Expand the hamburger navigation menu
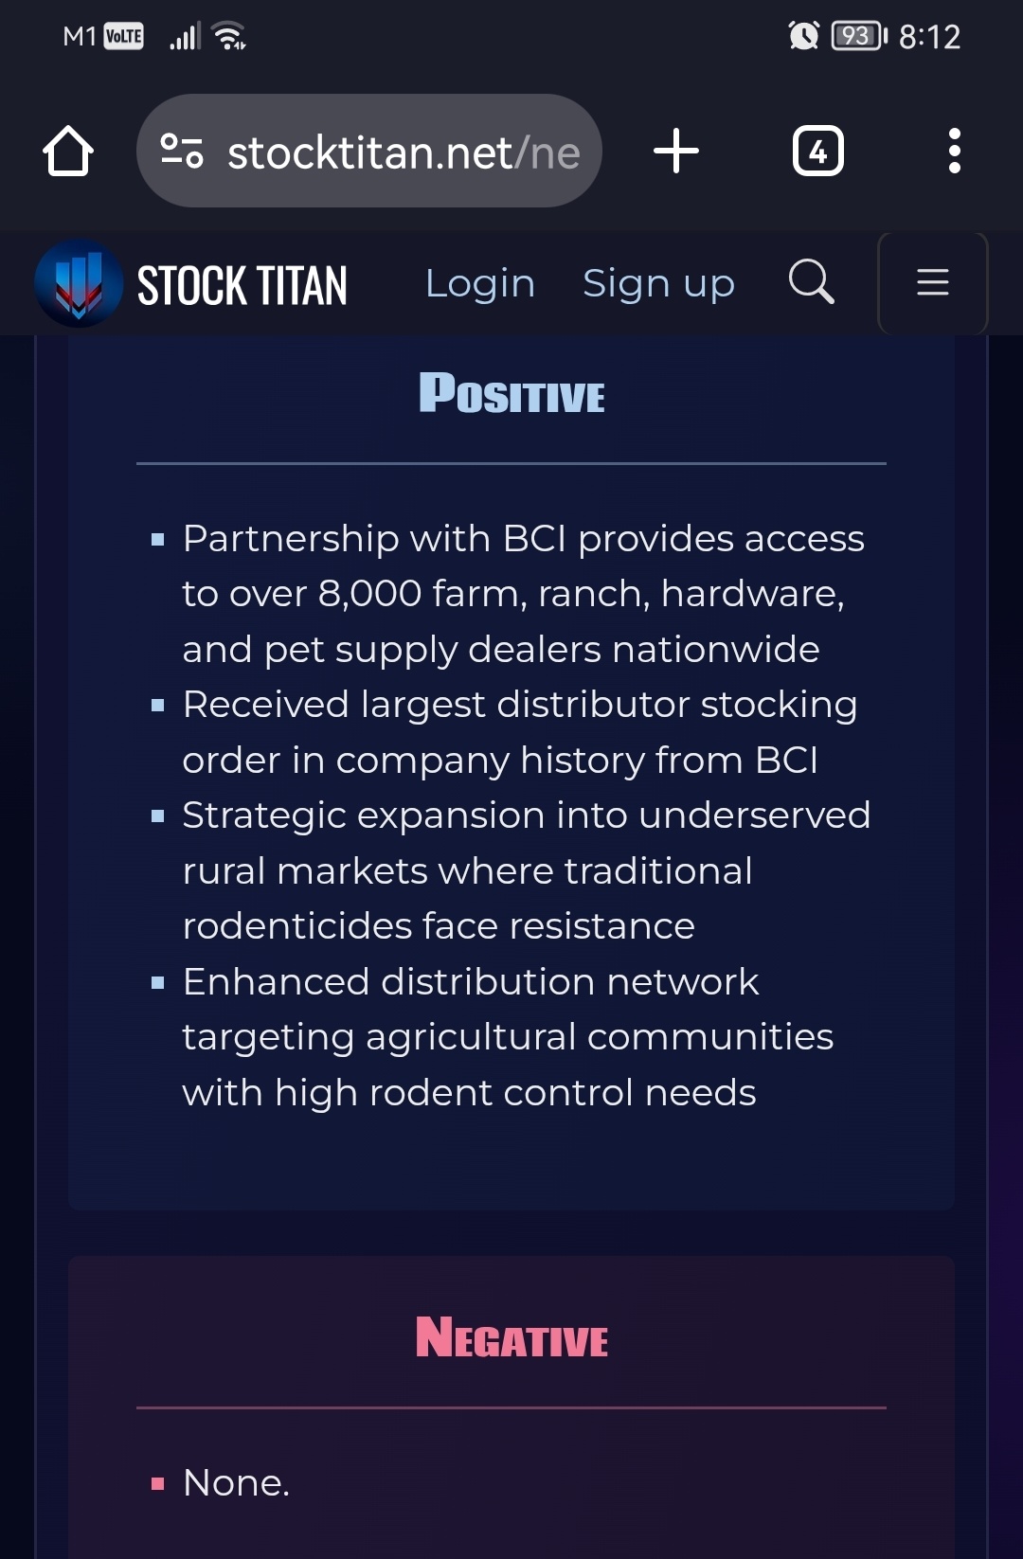Image resolution: width=1023 pixels, height=1559 pixels. tap(933, 283)
